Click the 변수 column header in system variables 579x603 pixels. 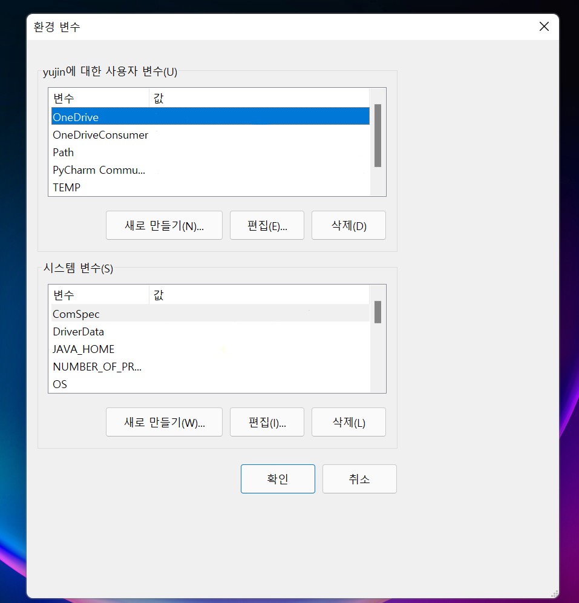click(100, 295)
